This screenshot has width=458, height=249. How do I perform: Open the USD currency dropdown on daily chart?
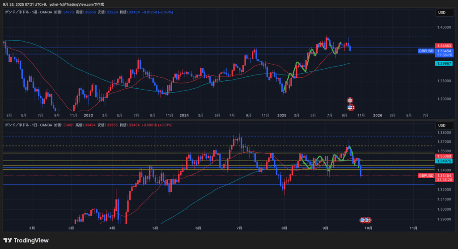pos(444,125)
